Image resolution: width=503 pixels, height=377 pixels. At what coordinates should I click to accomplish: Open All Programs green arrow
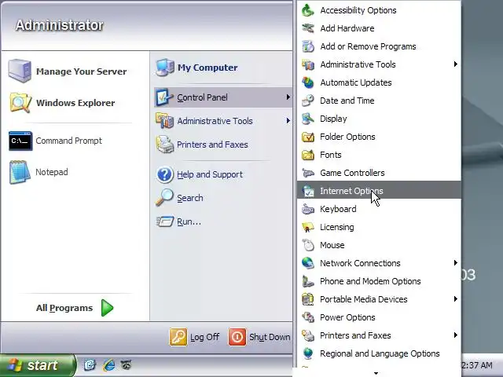pyautogui.click(x=107, y=308)
